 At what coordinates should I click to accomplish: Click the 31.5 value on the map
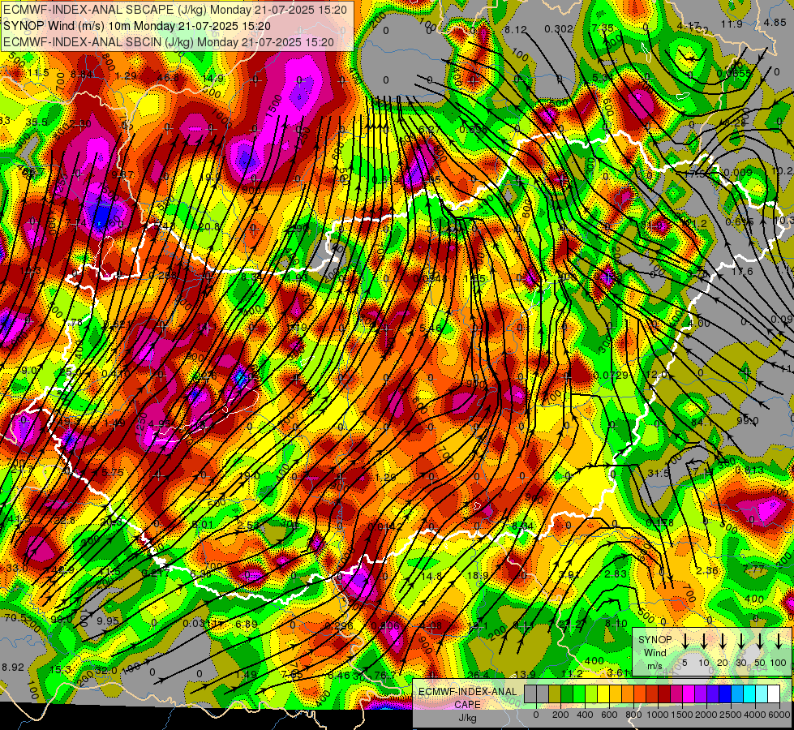coord(659,473)
